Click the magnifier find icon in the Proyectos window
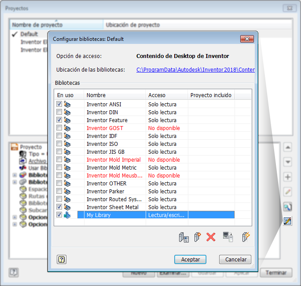The image size is (301, 286). click(x=287, y=206)
